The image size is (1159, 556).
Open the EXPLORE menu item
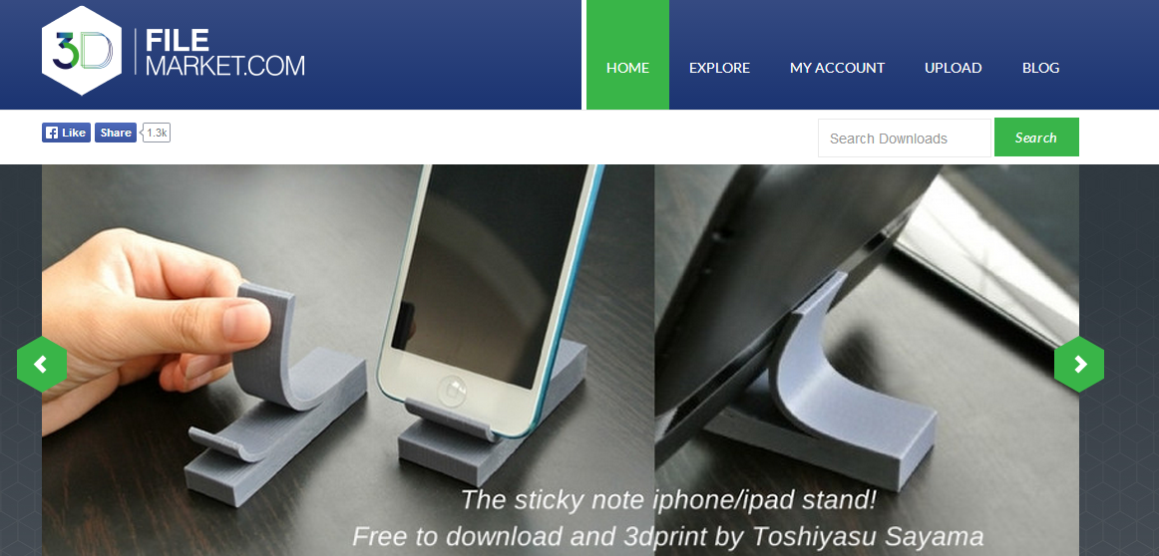(719, 68)
